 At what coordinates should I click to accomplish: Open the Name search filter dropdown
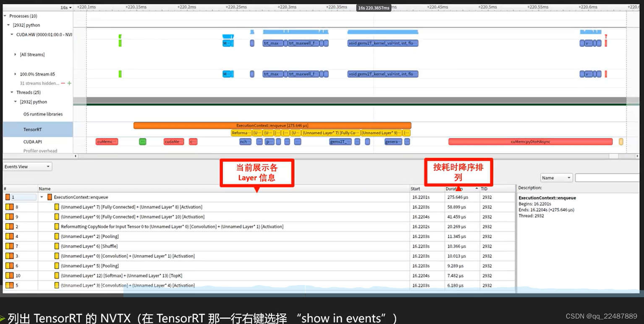(557, 178)
